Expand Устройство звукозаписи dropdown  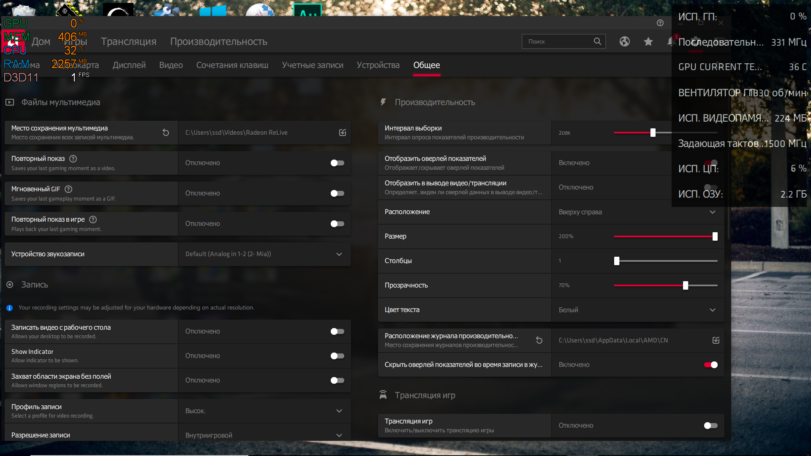(339, 254)
